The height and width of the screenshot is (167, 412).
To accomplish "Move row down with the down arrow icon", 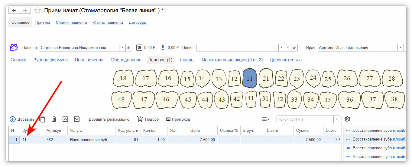I will (77, 119).
